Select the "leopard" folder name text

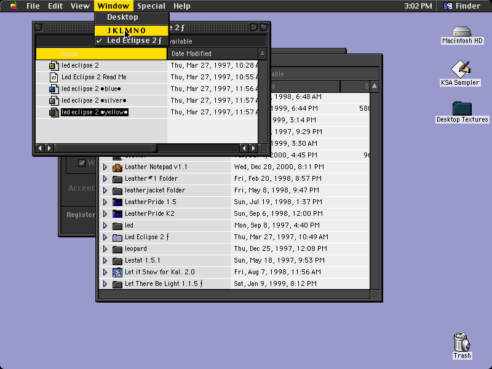pyautogui.click(x=135, y=249)
